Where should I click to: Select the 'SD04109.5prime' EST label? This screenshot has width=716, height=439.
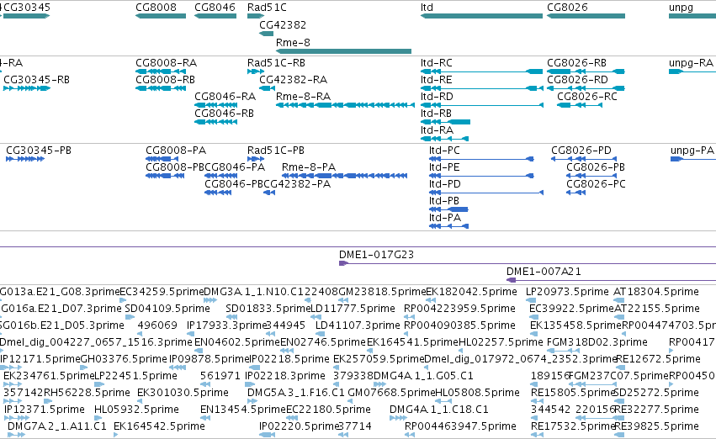(167, 309)
